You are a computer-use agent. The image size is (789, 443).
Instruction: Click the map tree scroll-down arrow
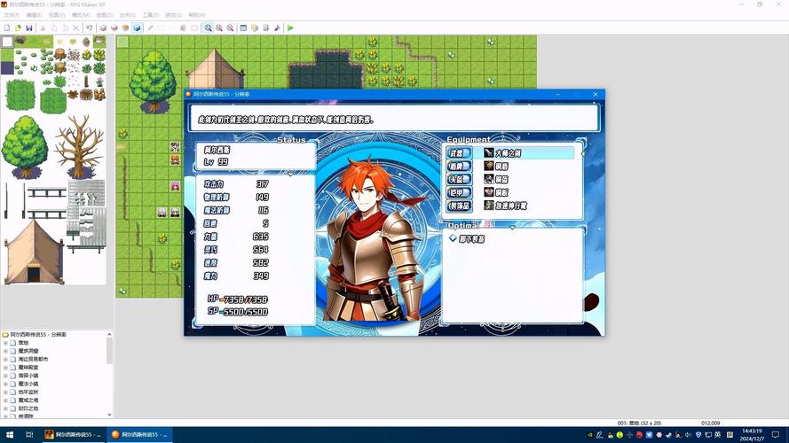tap(109, 415)
